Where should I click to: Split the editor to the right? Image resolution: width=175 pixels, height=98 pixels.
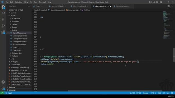coord(168,6)
